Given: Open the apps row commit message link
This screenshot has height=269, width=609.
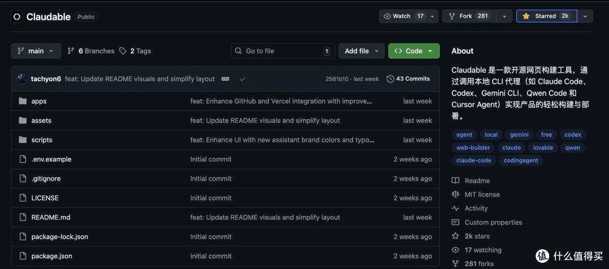Looking at the screenshot, I should click(x=281, y=101).
